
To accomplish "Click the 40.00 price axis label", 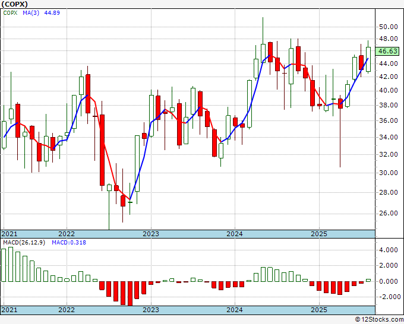I will point(388,91).
